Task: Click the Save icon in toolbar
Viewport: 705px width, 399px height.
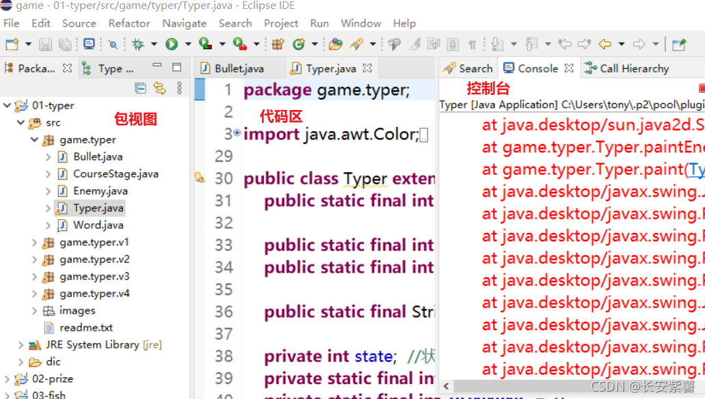Action: tap(45, 44)
